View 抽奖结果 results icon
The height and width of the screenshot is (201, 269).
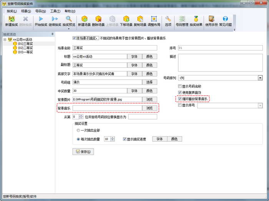[x=196, y=21]
